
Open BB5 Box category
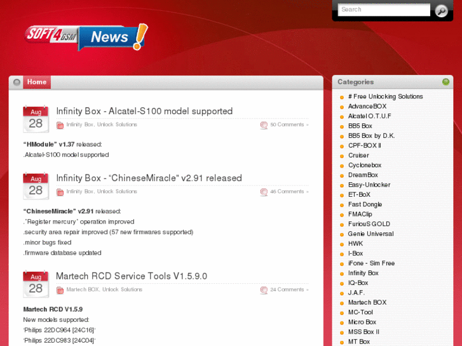pyautogui.click(x=360, y=126)
